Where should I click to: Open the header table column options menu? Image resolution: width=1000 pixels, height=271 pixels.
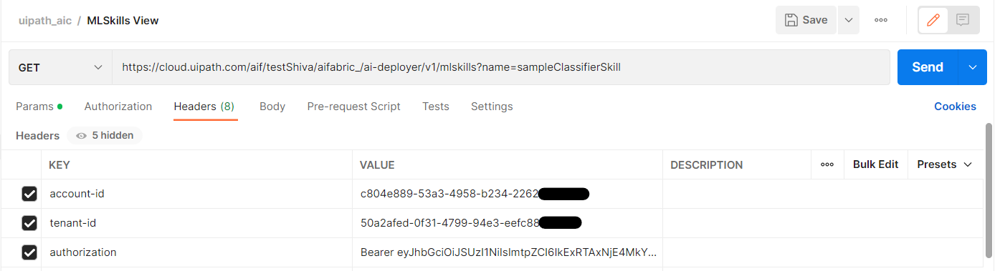point(827,164)
